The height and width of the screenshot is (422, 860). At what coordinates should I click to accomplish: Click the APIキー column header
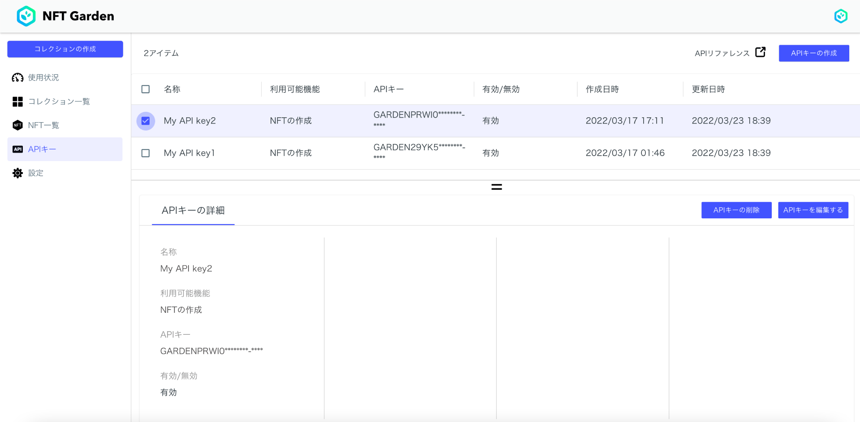click(x=388, y=89)
